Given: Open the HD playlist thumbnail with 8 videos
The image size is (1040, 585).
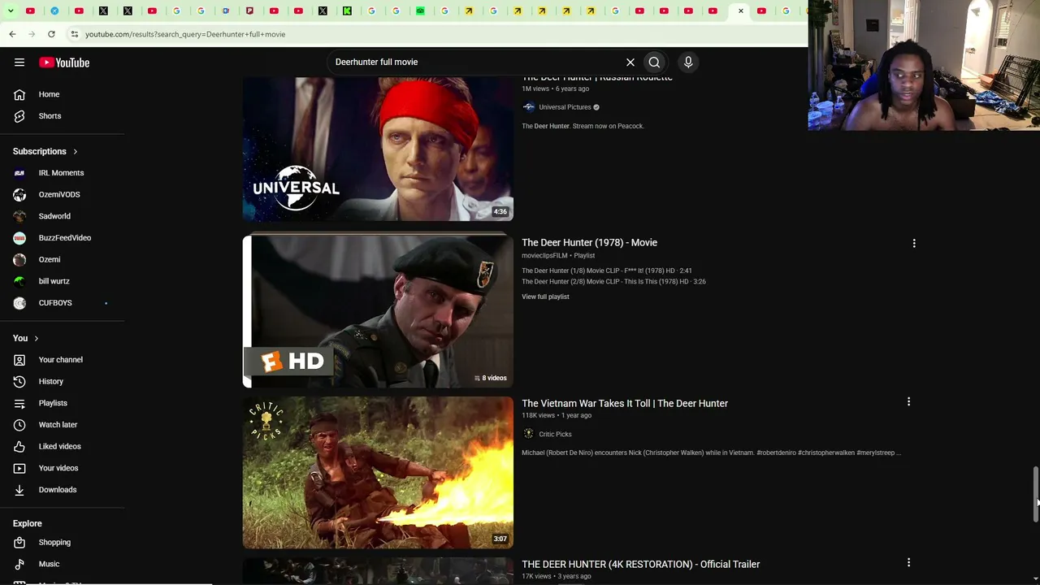Looking at the screenshot, I should (x=378, y=310).
